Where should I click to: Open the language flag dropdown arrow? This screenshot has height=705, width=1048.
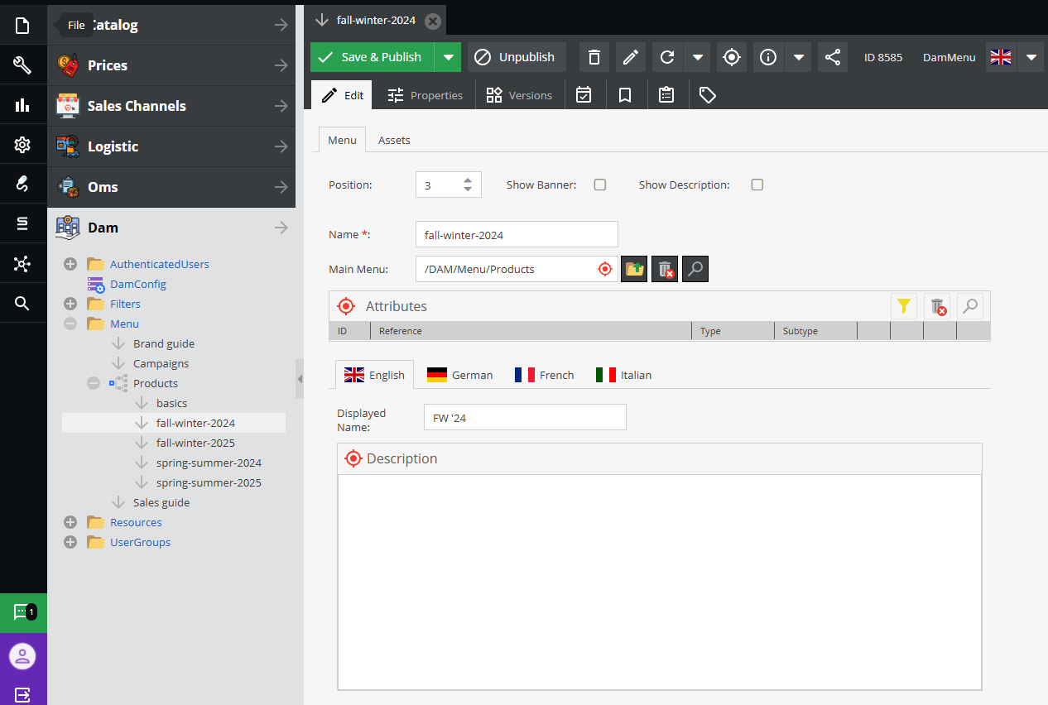1031,57
